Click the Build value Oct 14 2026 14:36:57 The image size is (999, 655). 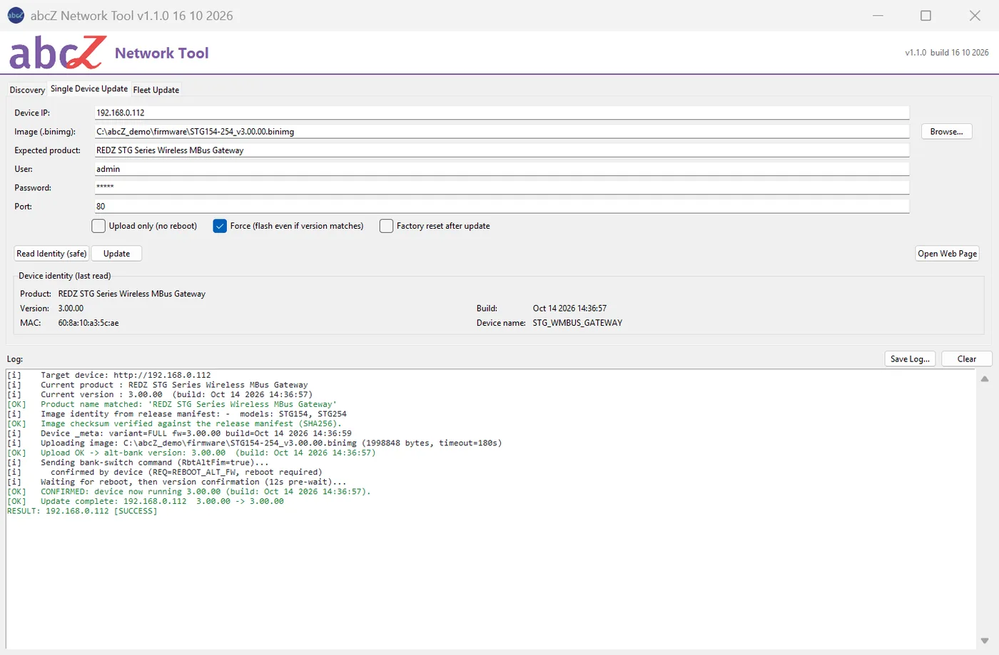(569, 309)
